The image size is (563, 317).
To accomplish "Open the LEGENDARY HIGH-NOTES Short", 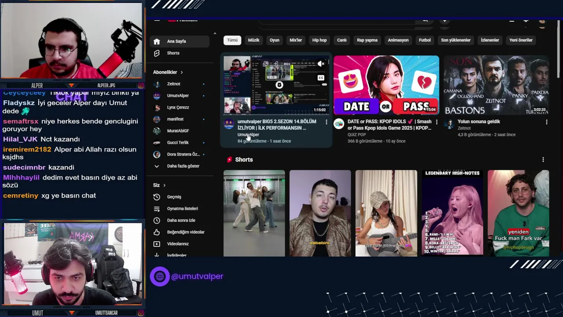I will pos(452,213).
